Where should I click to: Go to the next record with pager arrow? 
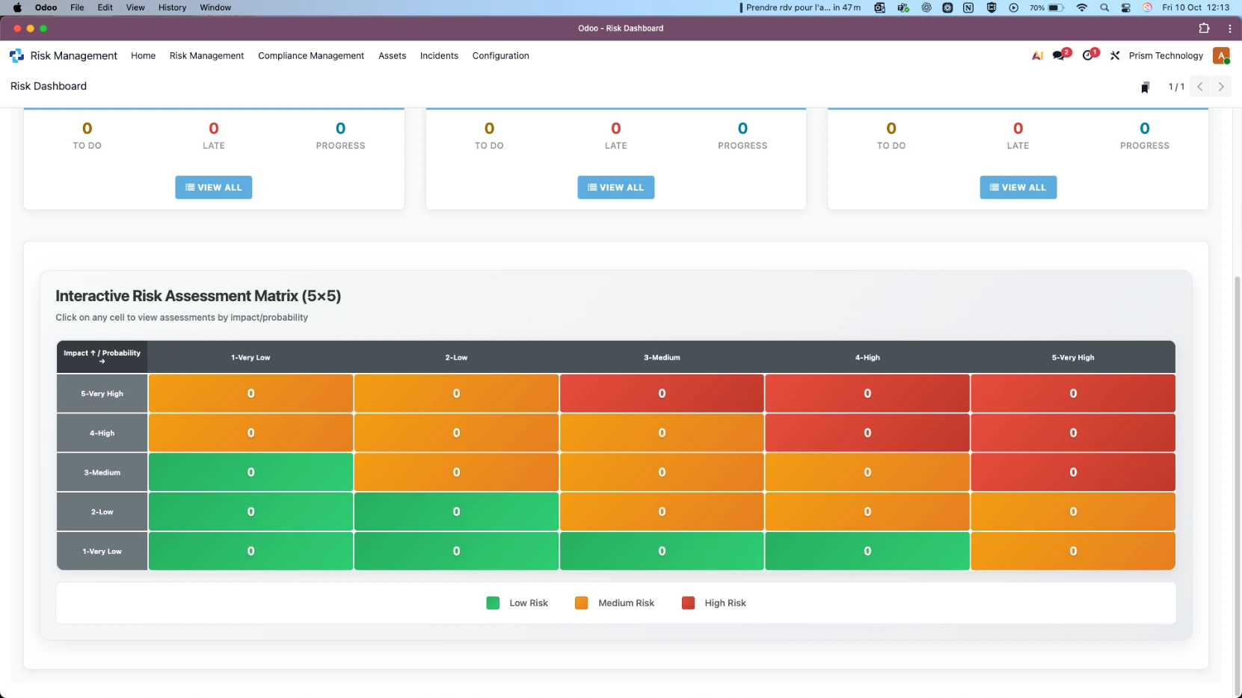pyautogui.click(x=1221, y=87)
